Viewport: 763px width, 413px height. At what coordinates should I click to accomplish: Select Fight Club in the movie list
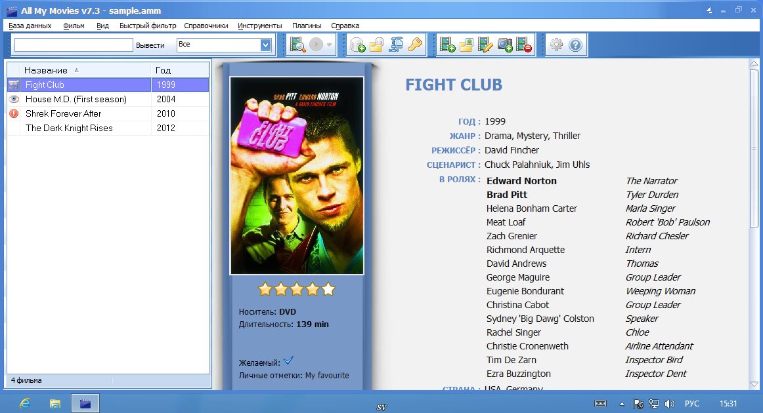point(108,85)
